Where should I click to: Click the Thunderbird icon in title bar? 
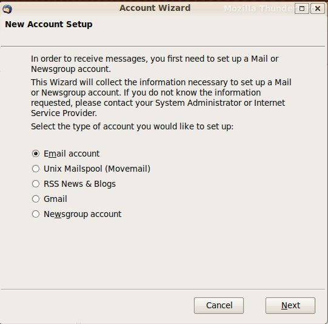click(7, 9)
